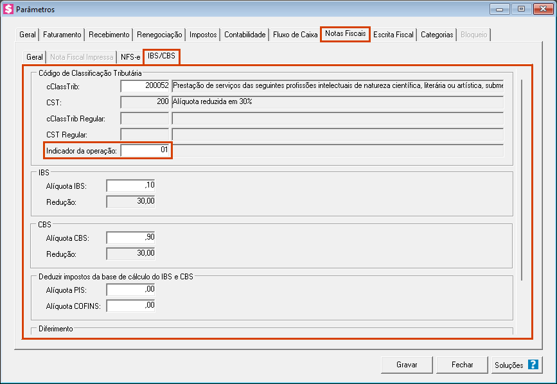
Task: Select the NFS-e sub-tab
Action: 130,57
